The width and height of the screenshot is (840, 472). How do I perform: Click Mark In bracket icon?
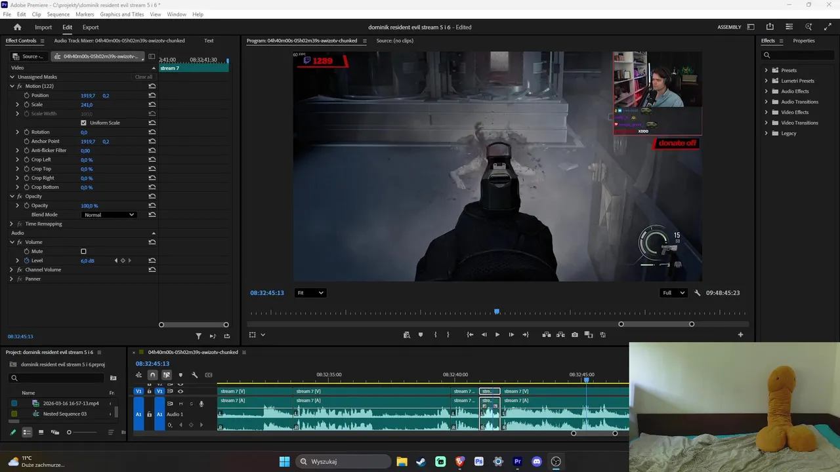(x=435, y=335)
